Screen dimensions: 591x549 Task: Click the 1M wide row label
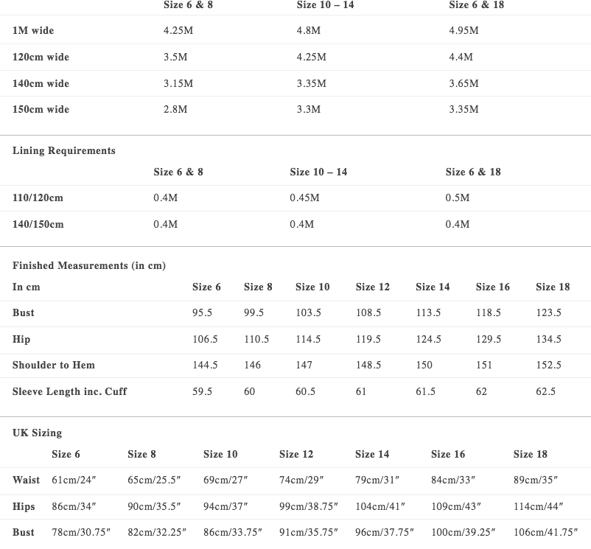coord(33,30)
